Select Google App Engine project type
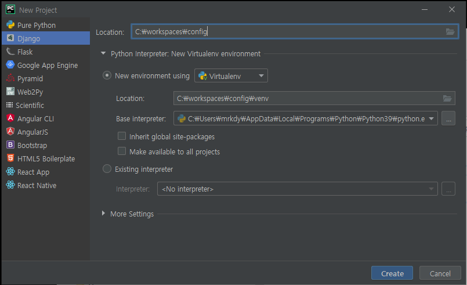The width and height of the screenshot is (467, 285). 46,65
